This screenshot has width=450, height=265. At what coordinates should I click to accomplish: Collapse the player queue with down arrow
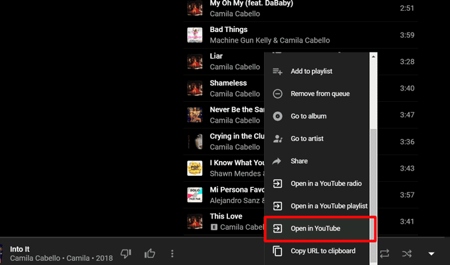click(431, 254)
